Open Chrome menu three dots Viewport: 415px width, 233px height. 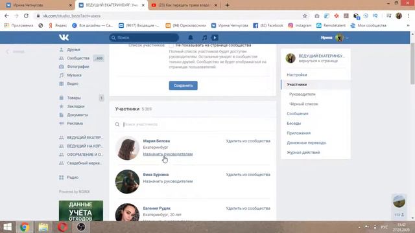coord(409,16)
